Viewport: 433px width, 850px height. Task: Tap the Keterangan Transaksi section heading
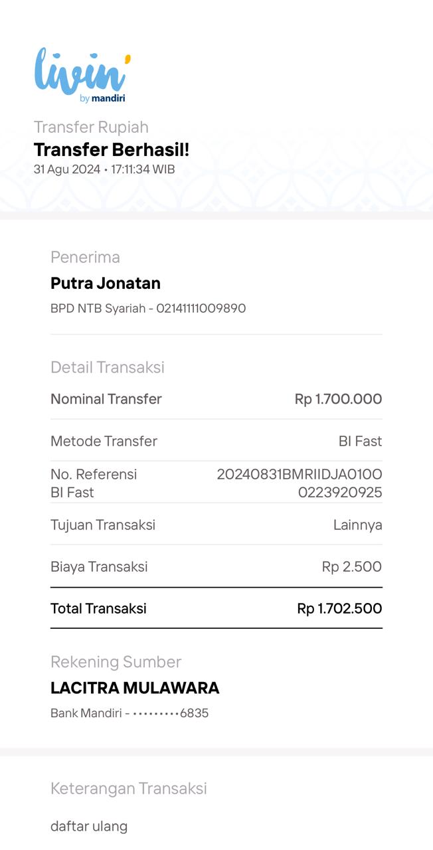pos(129,788)
